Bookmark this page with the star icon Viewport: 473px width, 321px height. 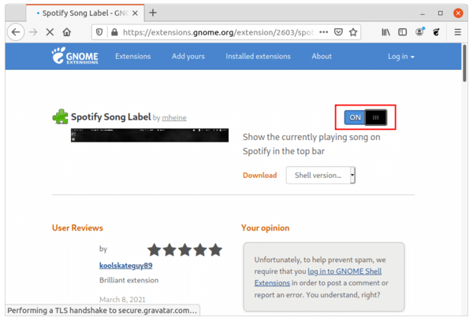(x=353, y=32)
